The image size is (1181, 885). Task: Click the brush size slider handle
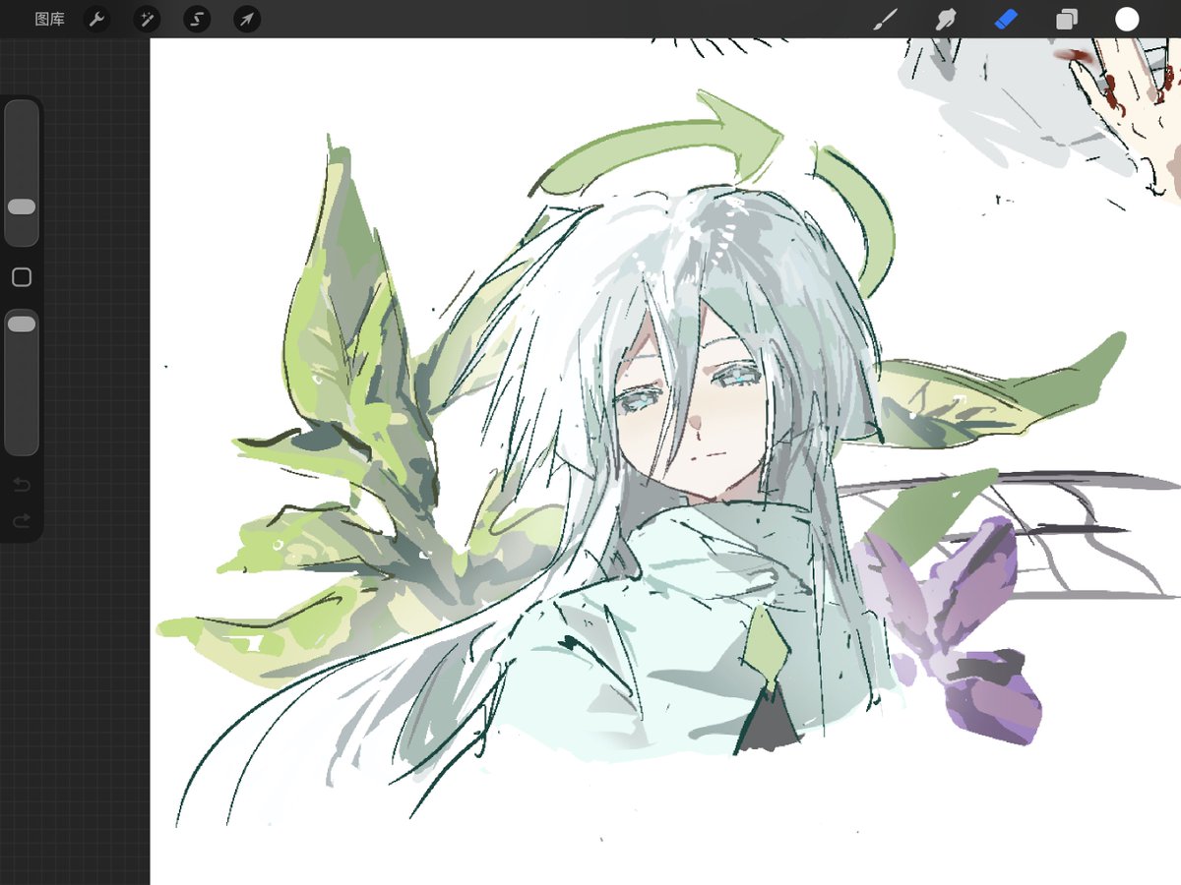(22, 206)
